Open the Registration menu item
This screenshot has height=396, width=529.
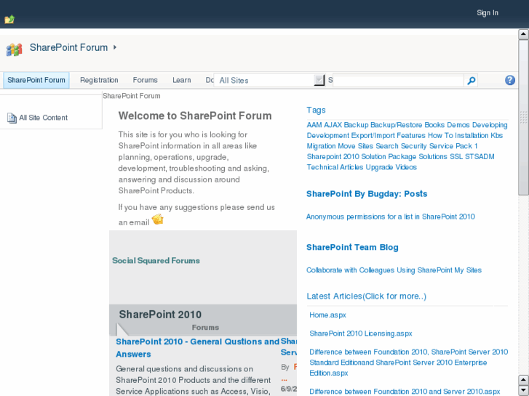pos(99,80)
